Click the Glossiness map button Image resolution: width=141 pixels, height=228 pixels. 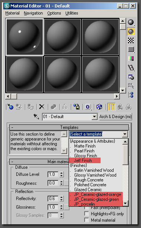[66, 207]
